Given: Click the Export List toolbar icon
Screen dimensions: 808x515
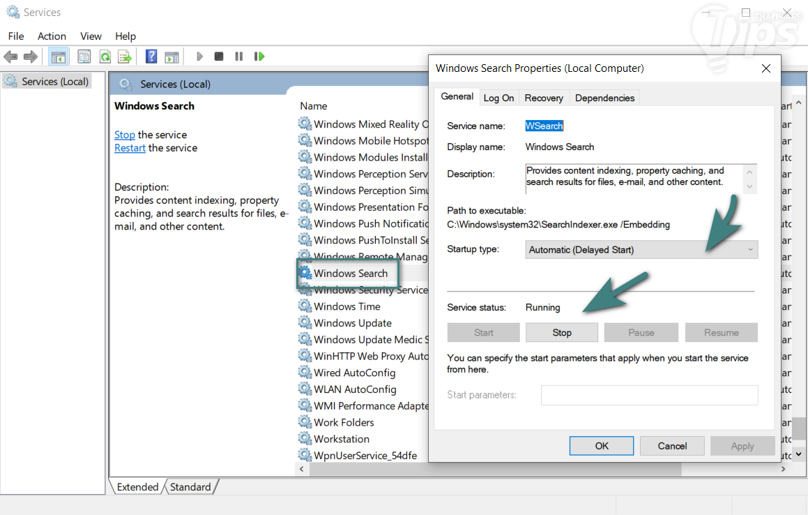Looking at the screenshot, I should 125,57.
